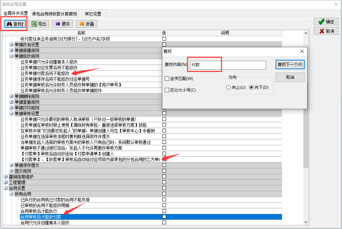
Task: Switch to 承包合同待收款计算原则 tab
Action: [54, 14]
